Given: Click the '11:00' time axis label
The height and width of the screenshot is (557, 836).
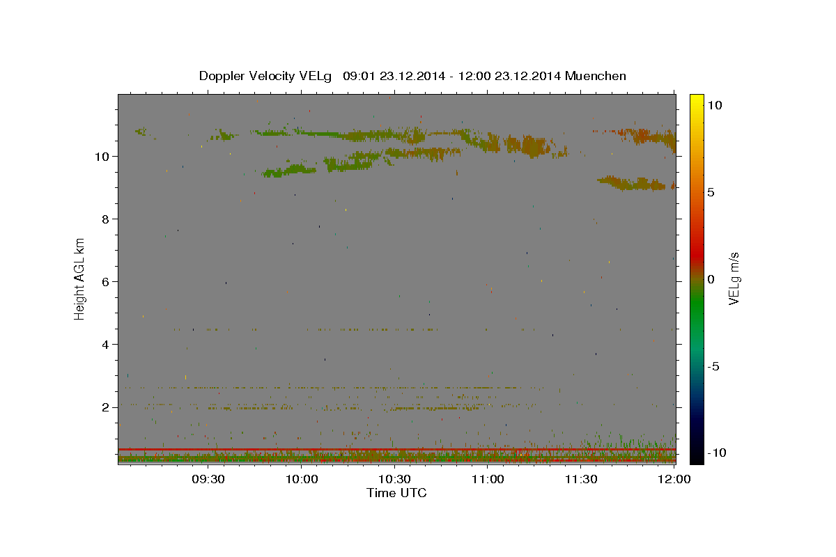Looking at the screenshot, I should click(488, 479).
